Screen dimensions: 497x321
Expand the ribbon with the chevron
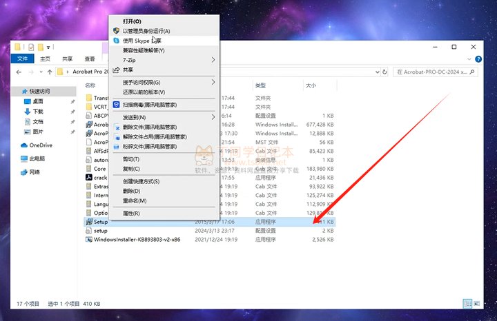click(x=469, y=59)
